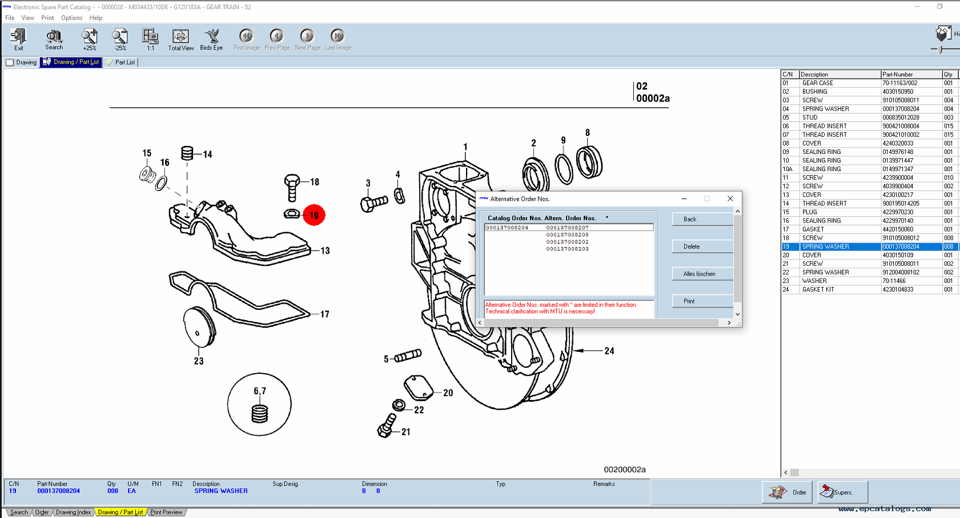
Task: Click the Exit toolbar icon
Action: pyautogui.click(x=18, y=39)
